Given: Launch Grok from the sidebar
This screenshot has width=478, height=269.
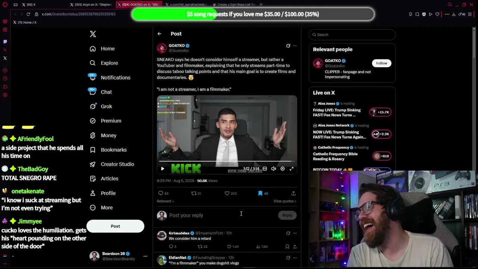Looking at the screenshot, I should tap(101, 106).
